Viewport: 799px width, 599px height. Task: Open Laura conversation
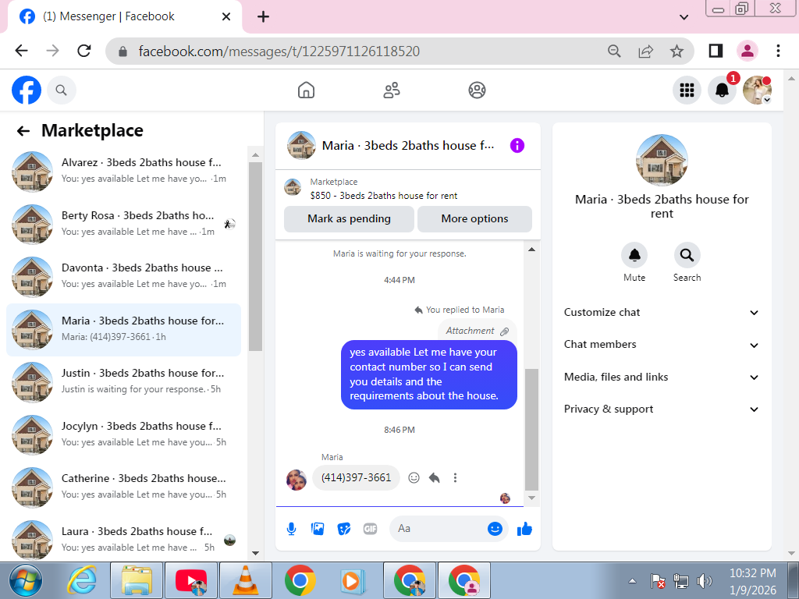[x=123, y=540]
